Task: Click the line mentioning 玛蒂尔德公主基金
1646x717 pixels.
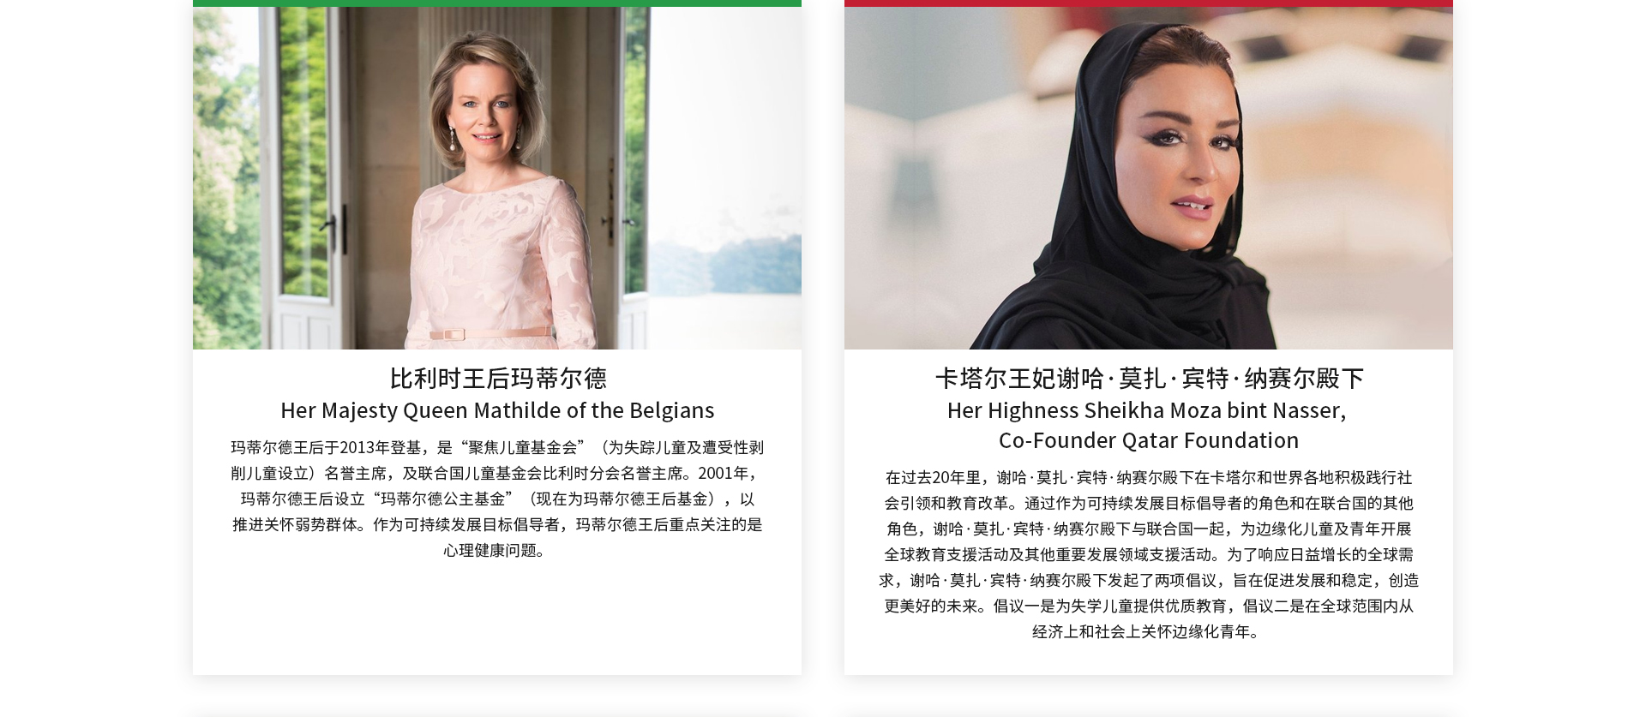Action: click(x=497, y=499)
